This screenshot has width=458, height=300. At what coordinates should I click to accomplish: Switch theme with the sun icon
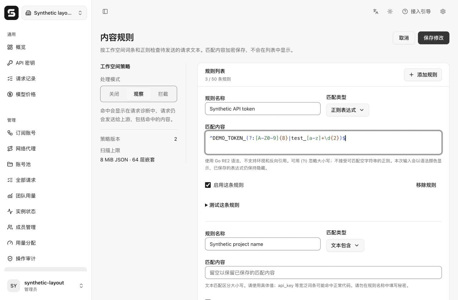(390, 11)
